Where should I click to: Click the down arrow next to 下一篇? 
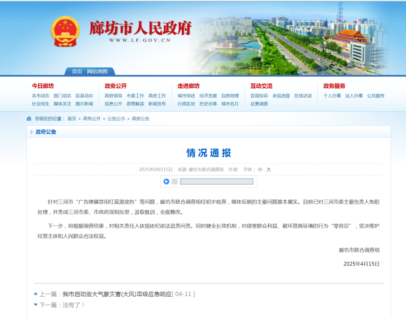point(36,305)
